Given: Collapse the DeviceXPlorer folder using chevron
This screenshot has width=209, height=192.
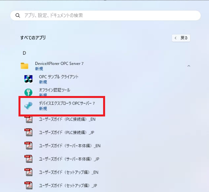Looking at the screenshot, I should pyautogui.click(x=189, y=66).
